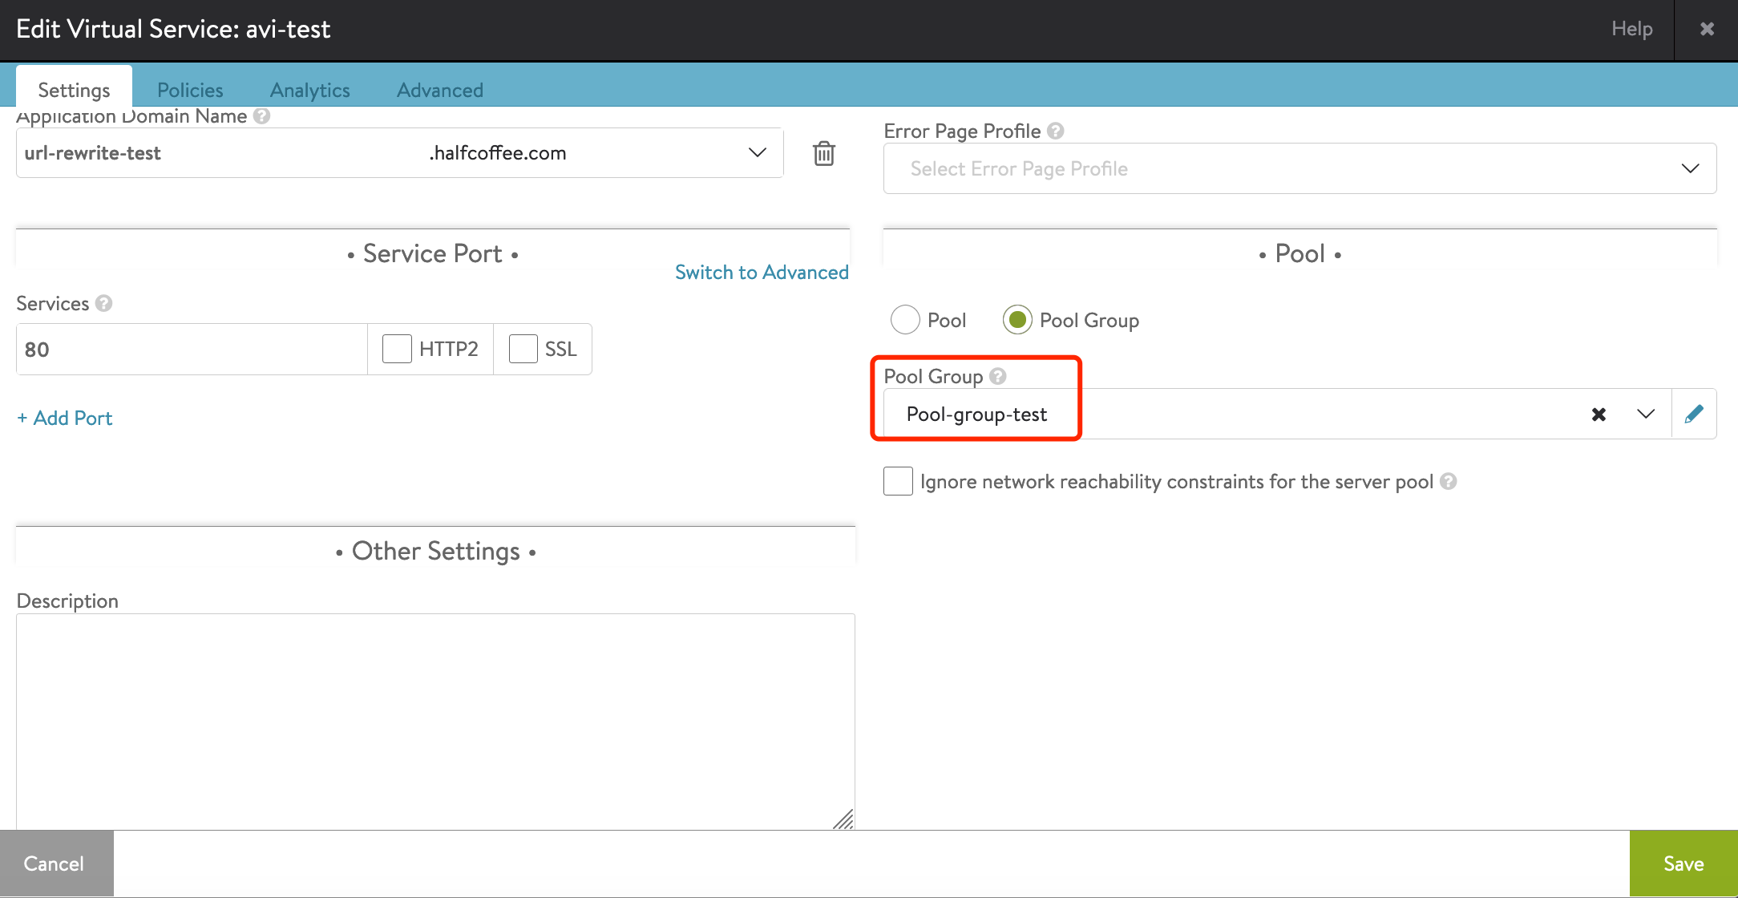This screenshot has height=898, width=1738.
Task: Click the services port field showing 80
Action: (192, 349)
